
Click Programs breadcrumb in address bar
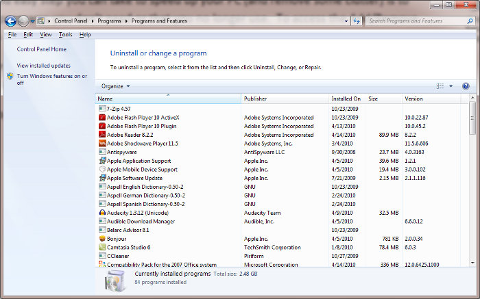click(x=109, y=21)
